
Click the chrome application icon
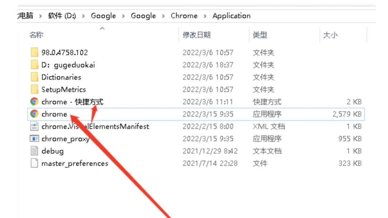click(x=34, y=114)
